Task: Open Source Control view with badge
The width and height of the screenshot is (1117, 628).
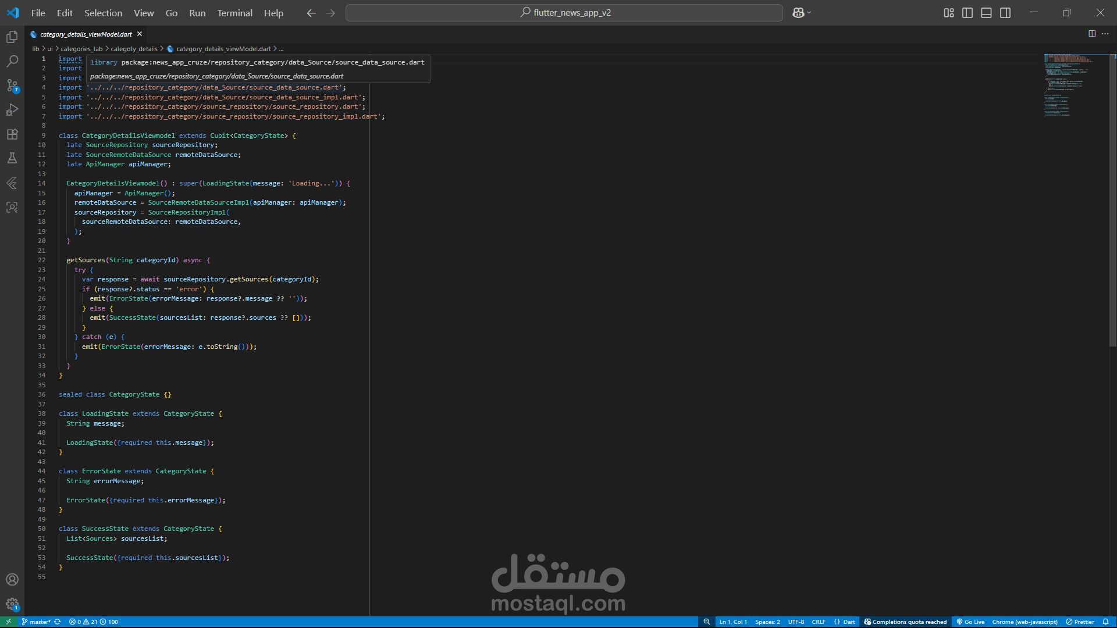Action: pos(12,85)
